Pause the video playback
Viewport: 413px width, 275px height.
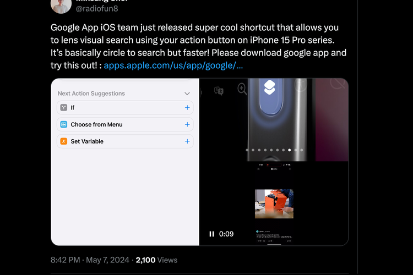(x=211, y=234)
